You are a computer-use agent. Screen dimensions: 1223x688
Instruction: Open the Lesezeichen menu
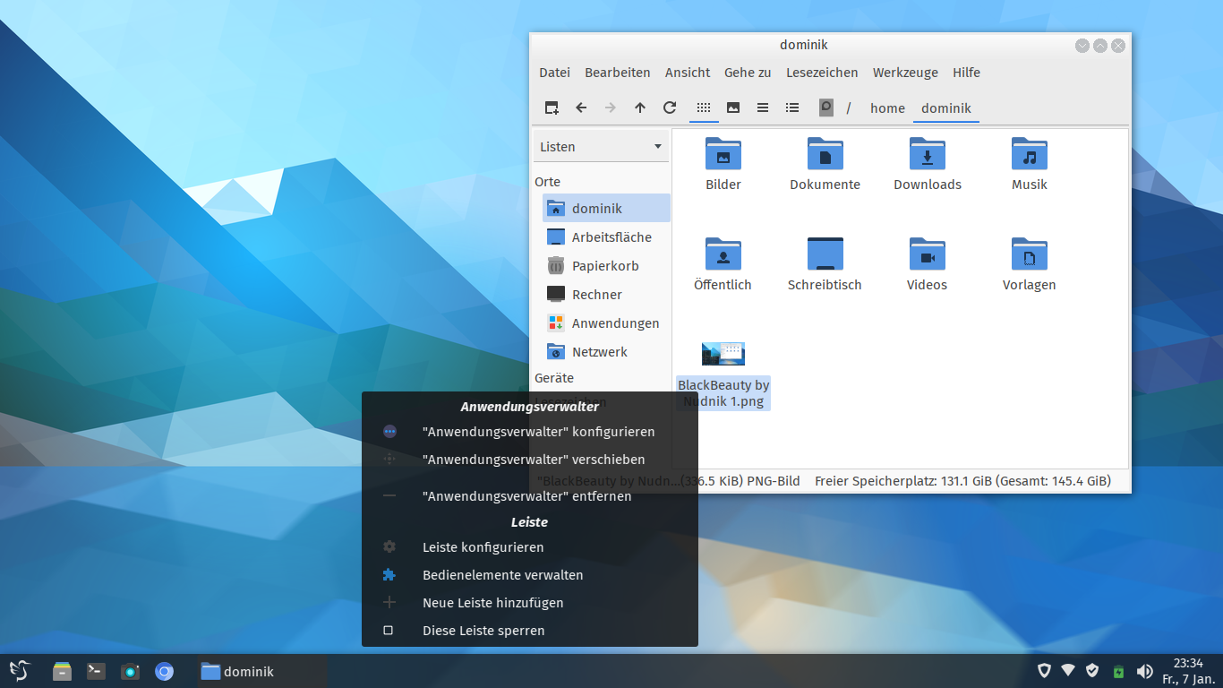coord(822,73)
